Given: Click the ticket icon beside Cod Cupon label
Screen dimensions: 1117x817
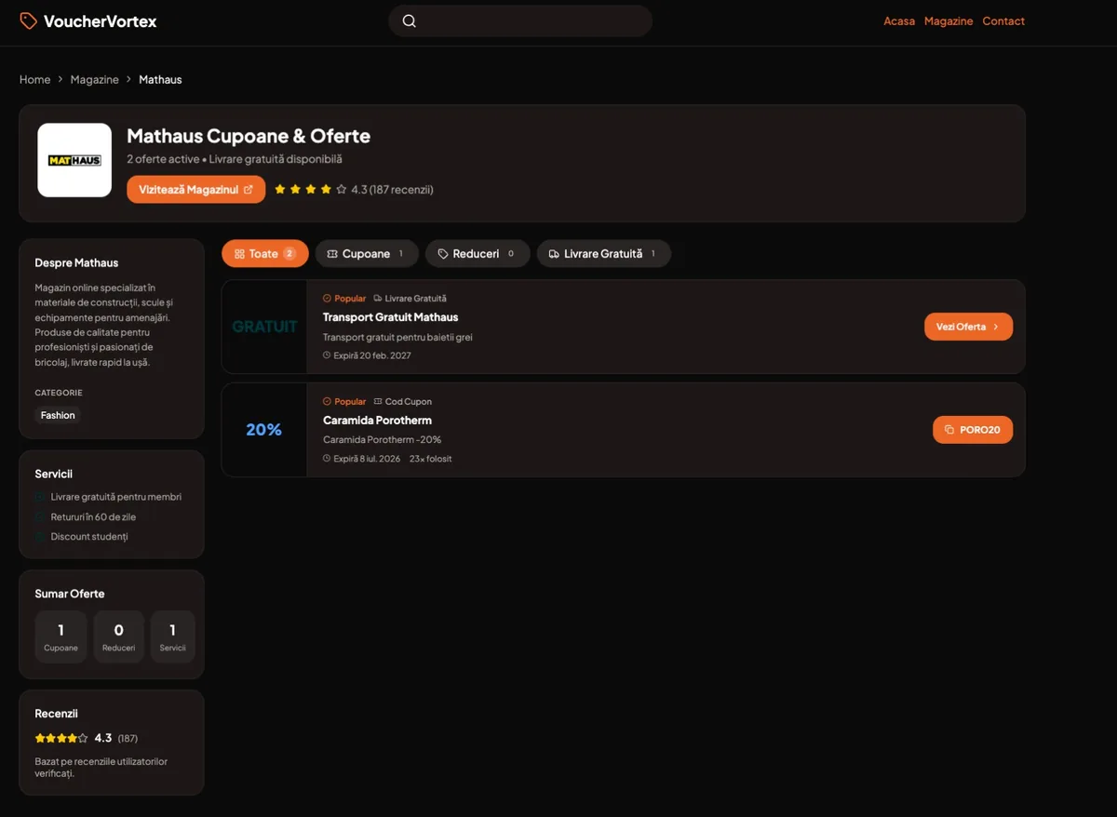Looking at the screenshot, I should (378, 402).
